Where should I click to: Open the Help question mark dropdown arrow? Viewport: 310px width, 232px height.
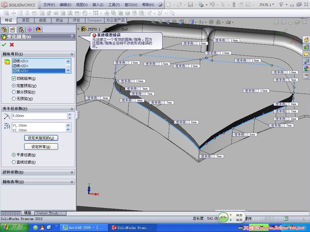tap(286, 5)
